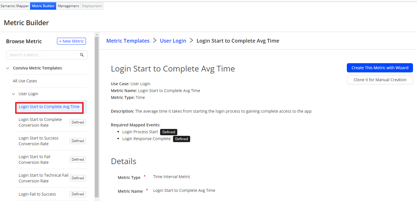Click the sidebar vertical scrollbar
417x201 pixels.
[97, 114]
